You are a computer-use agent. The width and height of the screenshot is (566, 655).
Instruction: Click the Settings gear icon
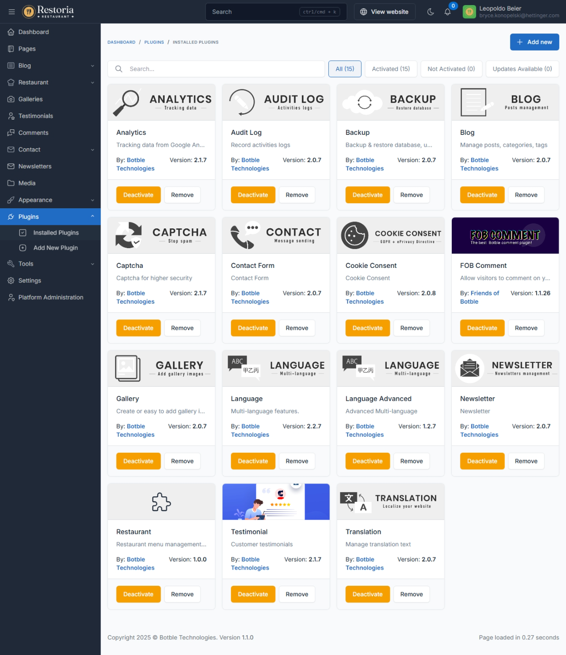[x=11, y=281]
